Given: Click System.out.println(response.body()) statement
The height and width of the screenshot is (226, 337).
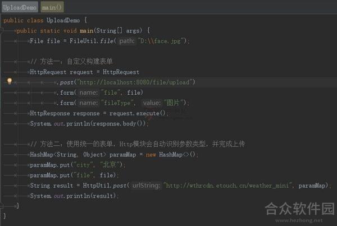Looking at the screenshot, I should [x=89, y=123].
